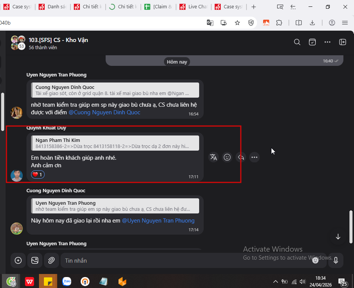Click the install app icon in address bar

(x=223, y=23)
